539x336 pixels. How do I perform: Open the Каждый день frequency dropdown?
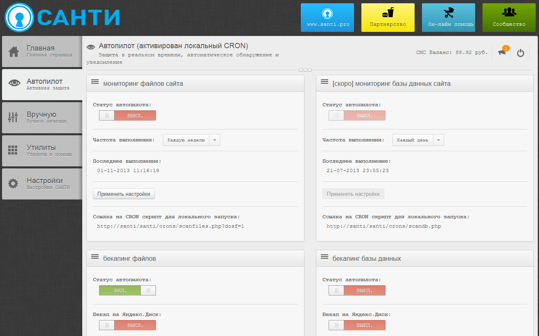coord(418,140)
